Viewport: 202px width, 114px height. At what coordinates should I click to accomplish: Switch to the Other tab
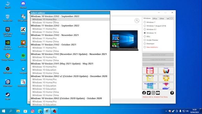[162, 18]
